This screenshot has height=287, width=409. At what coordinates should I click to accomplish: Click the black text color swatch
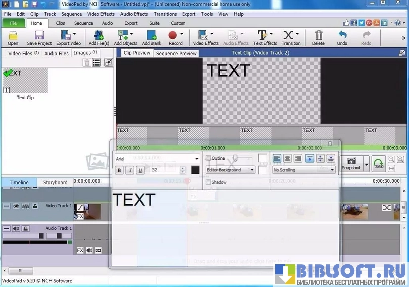[x=195, y=170]
